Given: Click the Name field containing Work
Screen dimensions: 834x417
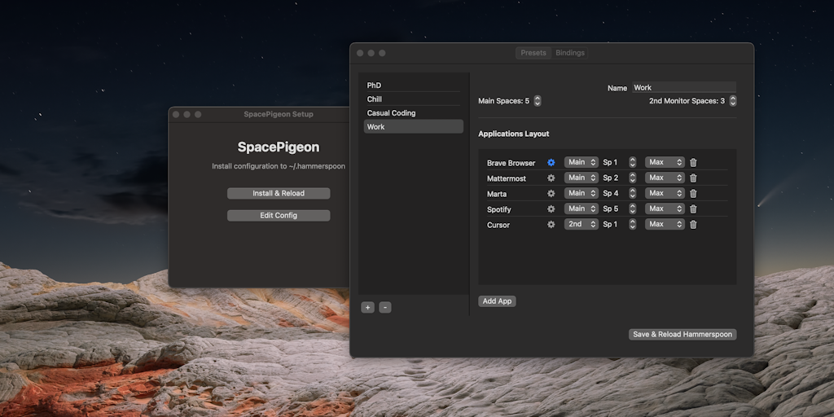Looking at the screenshot, I should click(683, 87).
